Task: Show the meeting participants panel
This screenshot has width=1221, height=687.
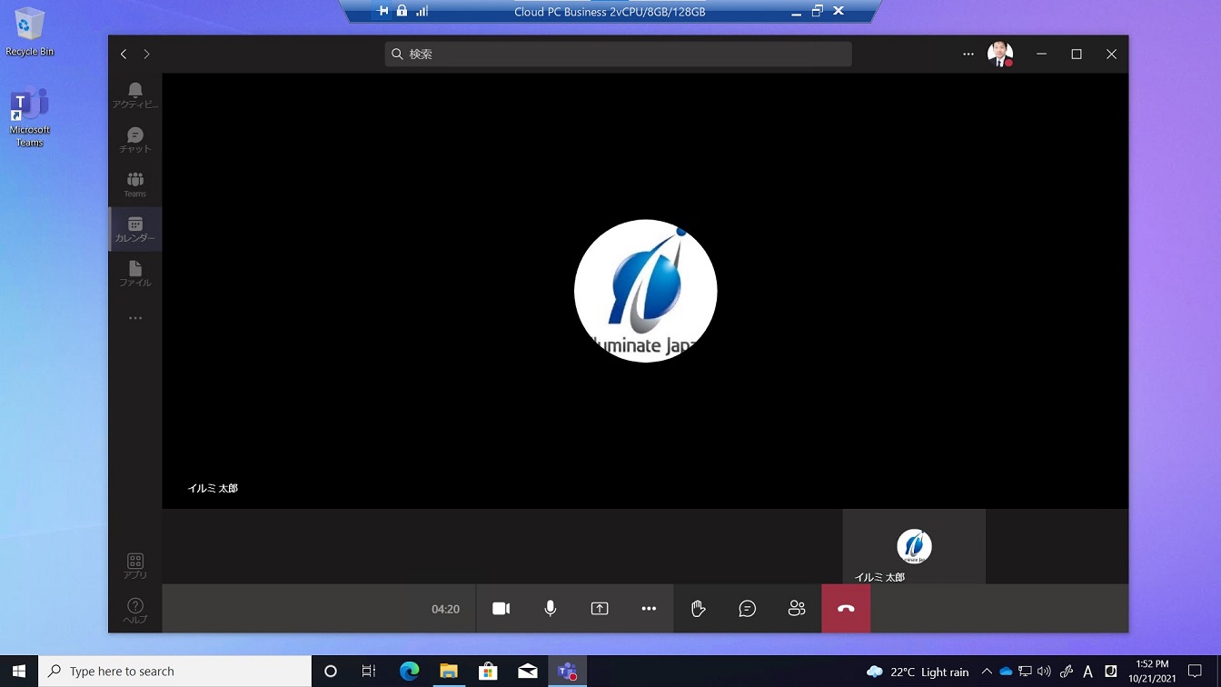Action: coord(797,609)
